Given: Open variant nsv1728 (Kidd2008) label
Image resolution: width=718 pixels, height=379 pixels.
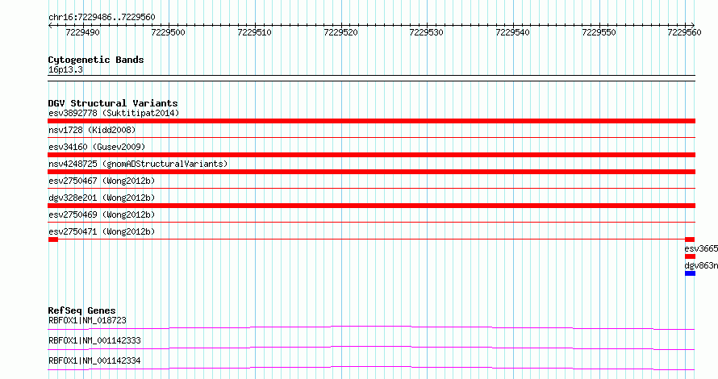Looking at the screenshot, I should click(92, 130).
